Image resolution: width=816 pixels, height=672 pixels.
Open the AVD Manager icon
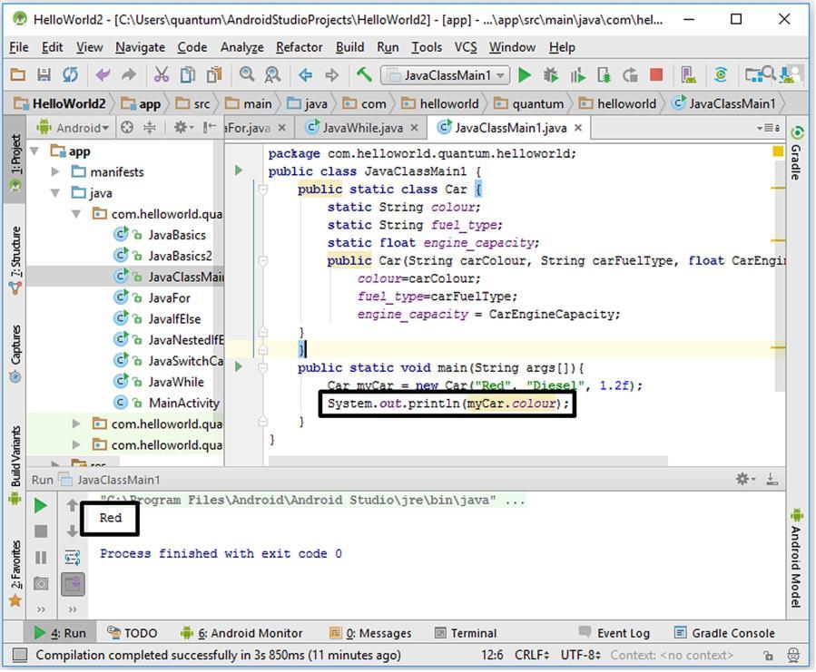pyautogui.click(x=689, y=75)
